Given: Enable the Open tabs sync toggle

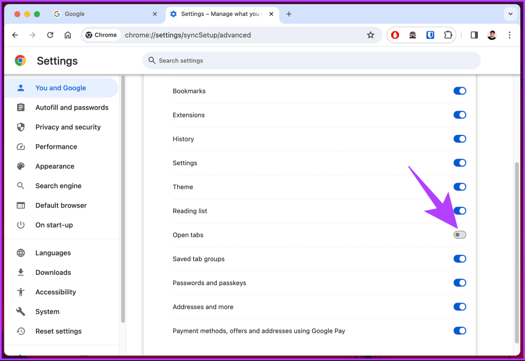Looking at the screenshot, I should [x=459, y=234].
